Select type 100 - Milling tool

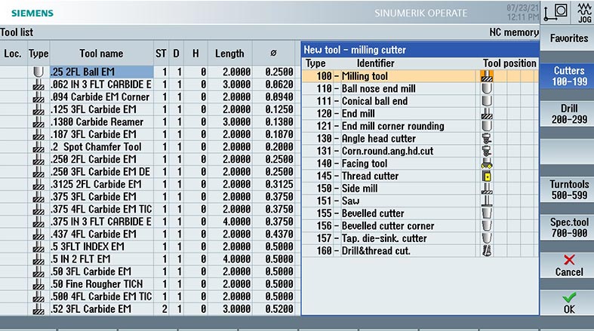tap(420, 76)
